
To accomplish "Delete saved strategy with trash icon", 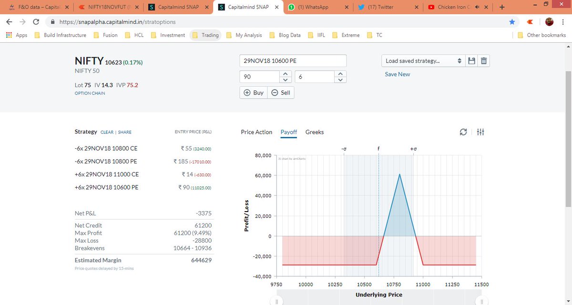I will pyautogui.click(x=483, y=61).
